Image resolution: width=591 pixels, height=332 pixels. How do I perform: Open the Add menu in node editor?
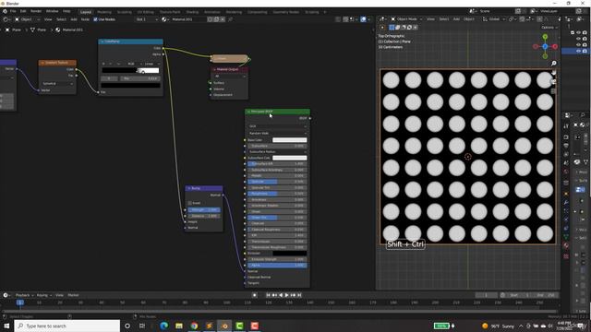point(74,19)
